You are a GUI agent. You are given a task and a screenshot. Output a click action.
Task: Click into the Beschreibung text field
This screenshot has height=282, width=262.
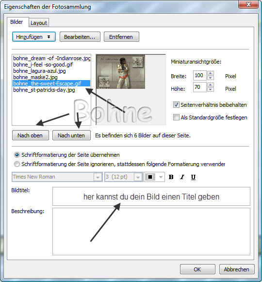click(151, 232)
